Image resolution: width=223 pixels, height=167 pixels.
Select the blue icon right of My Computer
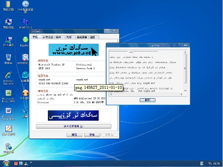(x=25, y=23)
